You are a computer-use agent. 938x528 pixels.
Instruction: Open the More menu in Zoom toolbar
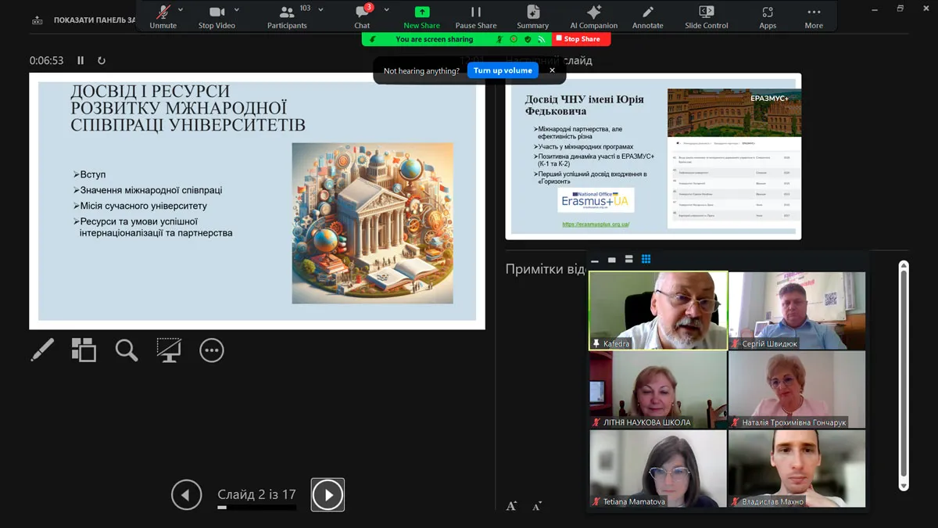(814, 16)
